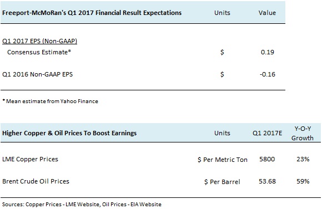
Task: Click the Freeport-McMoRan's Q1 2017 Financial Result Expectations header
Action: (x=92, y=13)
